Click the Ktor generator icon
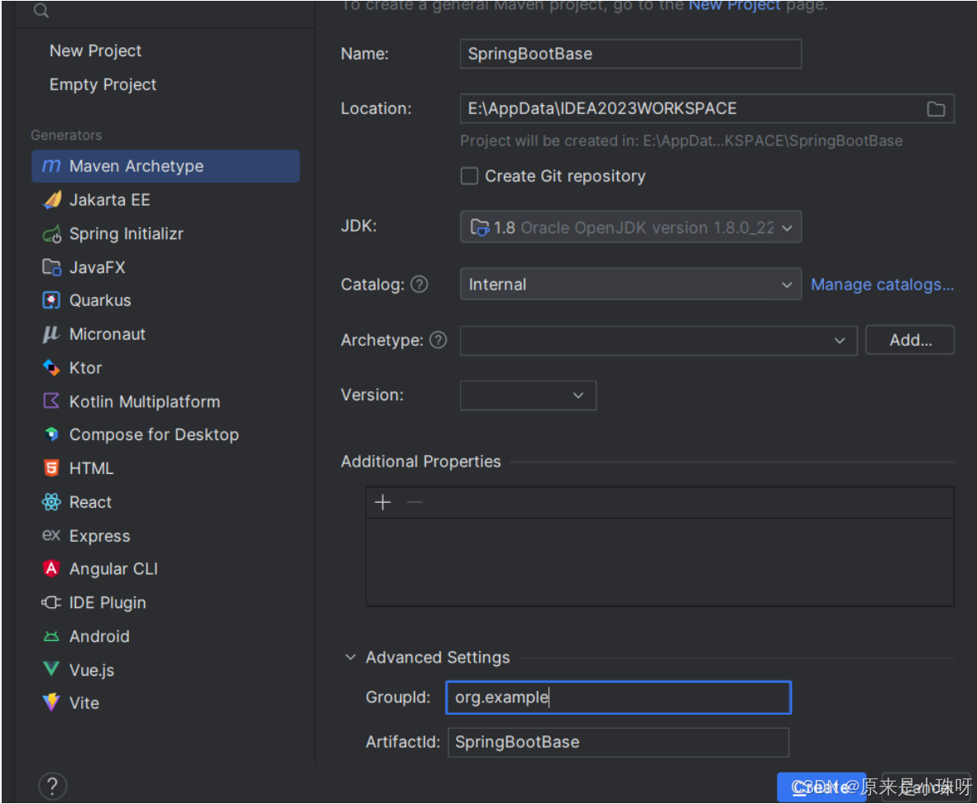Image resolution: width=977 pixels, height=804 pixels. 51,368
